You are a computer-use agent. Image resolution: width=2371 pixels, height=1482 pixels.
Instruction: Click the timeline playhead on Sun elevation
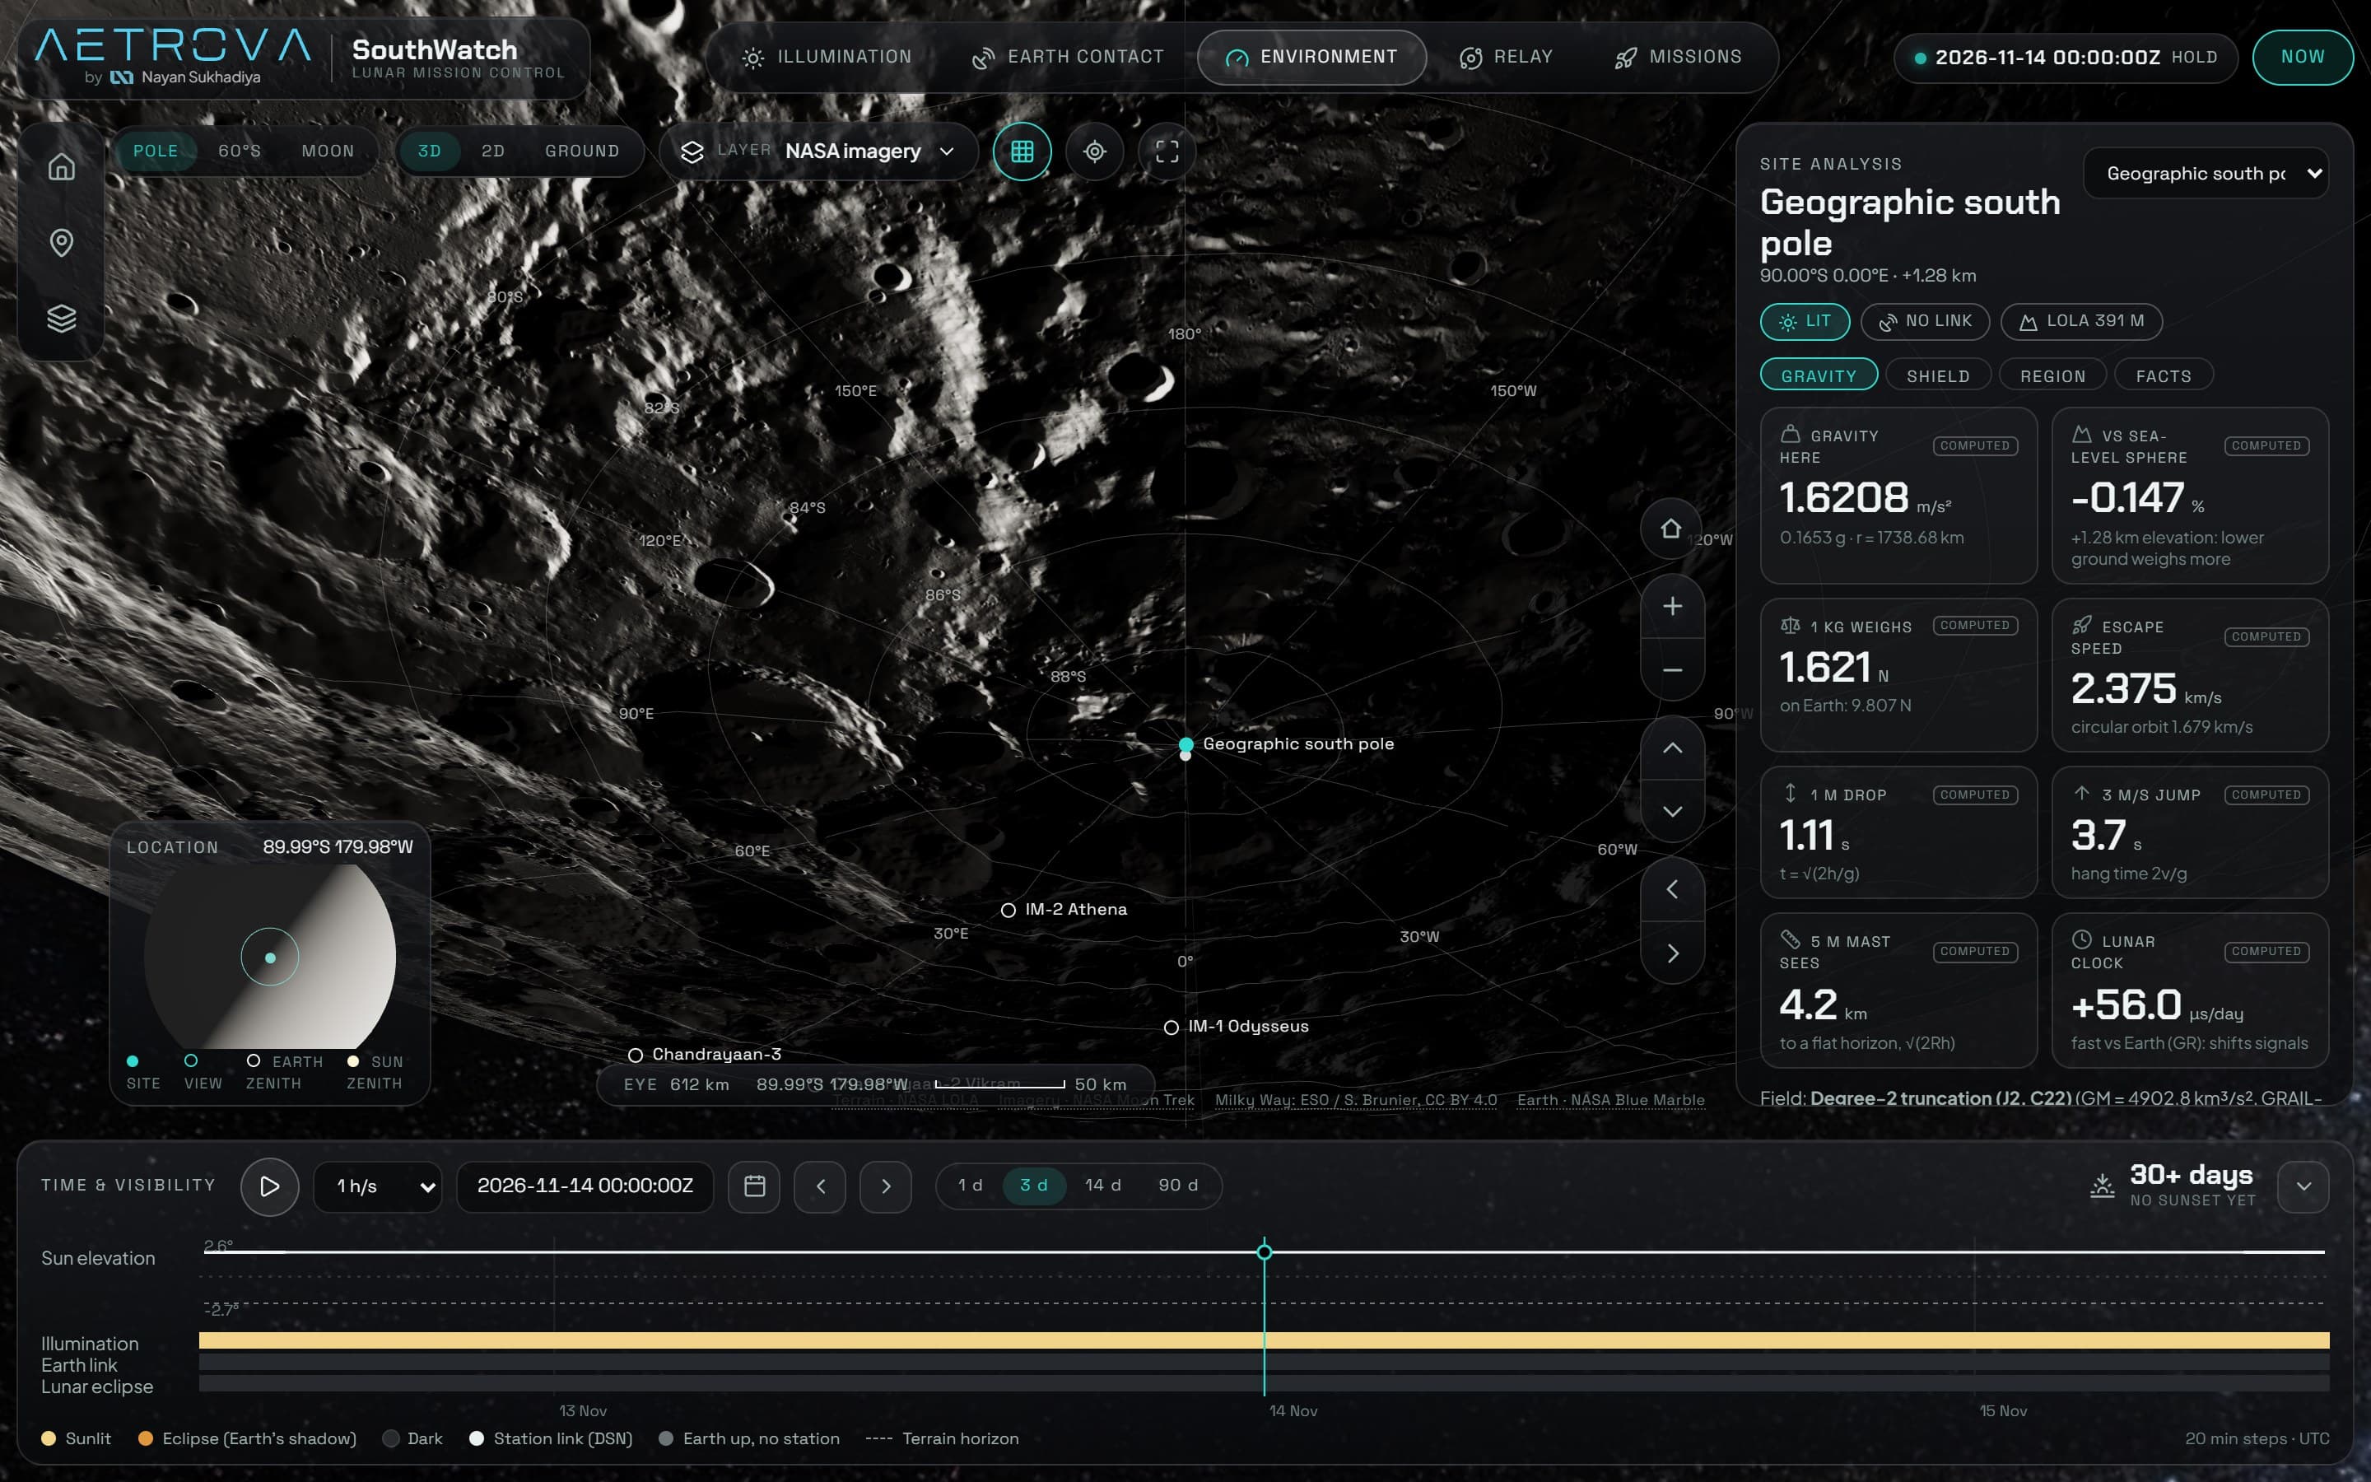click(x=1264, y=1251)
